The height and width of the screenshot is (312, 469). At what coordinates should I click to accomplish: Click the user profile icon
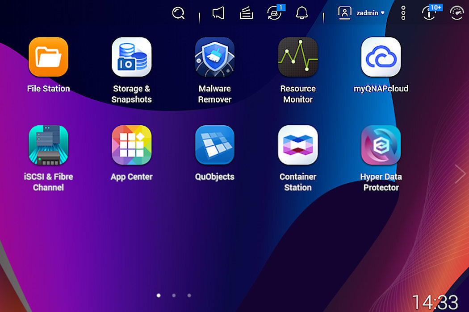pyautogui.click(x=344, y=13)
